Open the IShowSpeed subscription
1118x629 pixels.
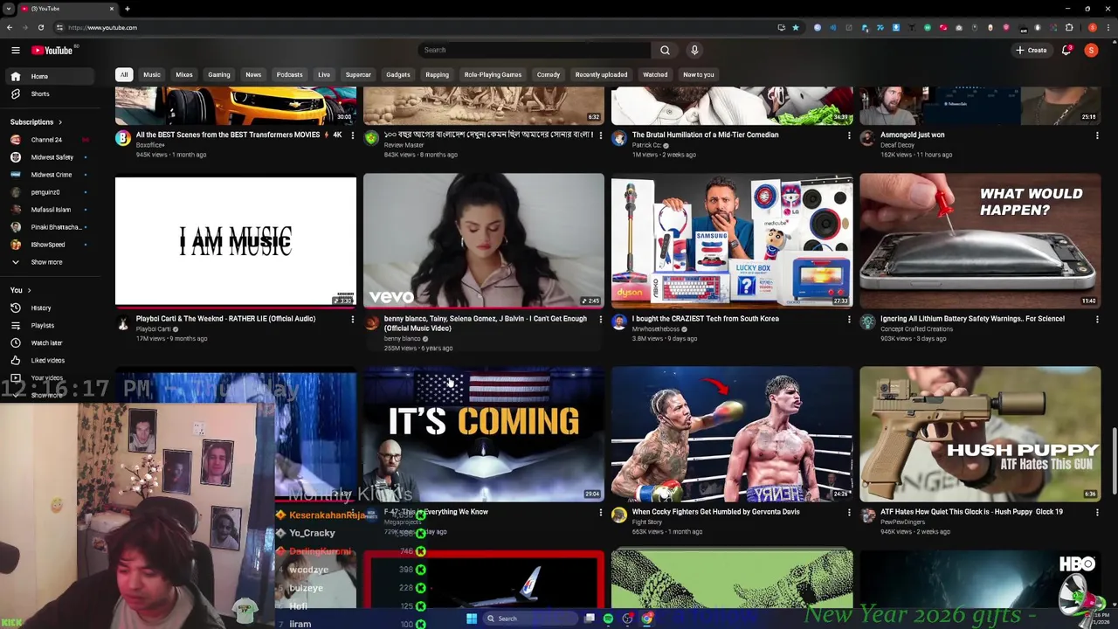click(x=48, y=245)
